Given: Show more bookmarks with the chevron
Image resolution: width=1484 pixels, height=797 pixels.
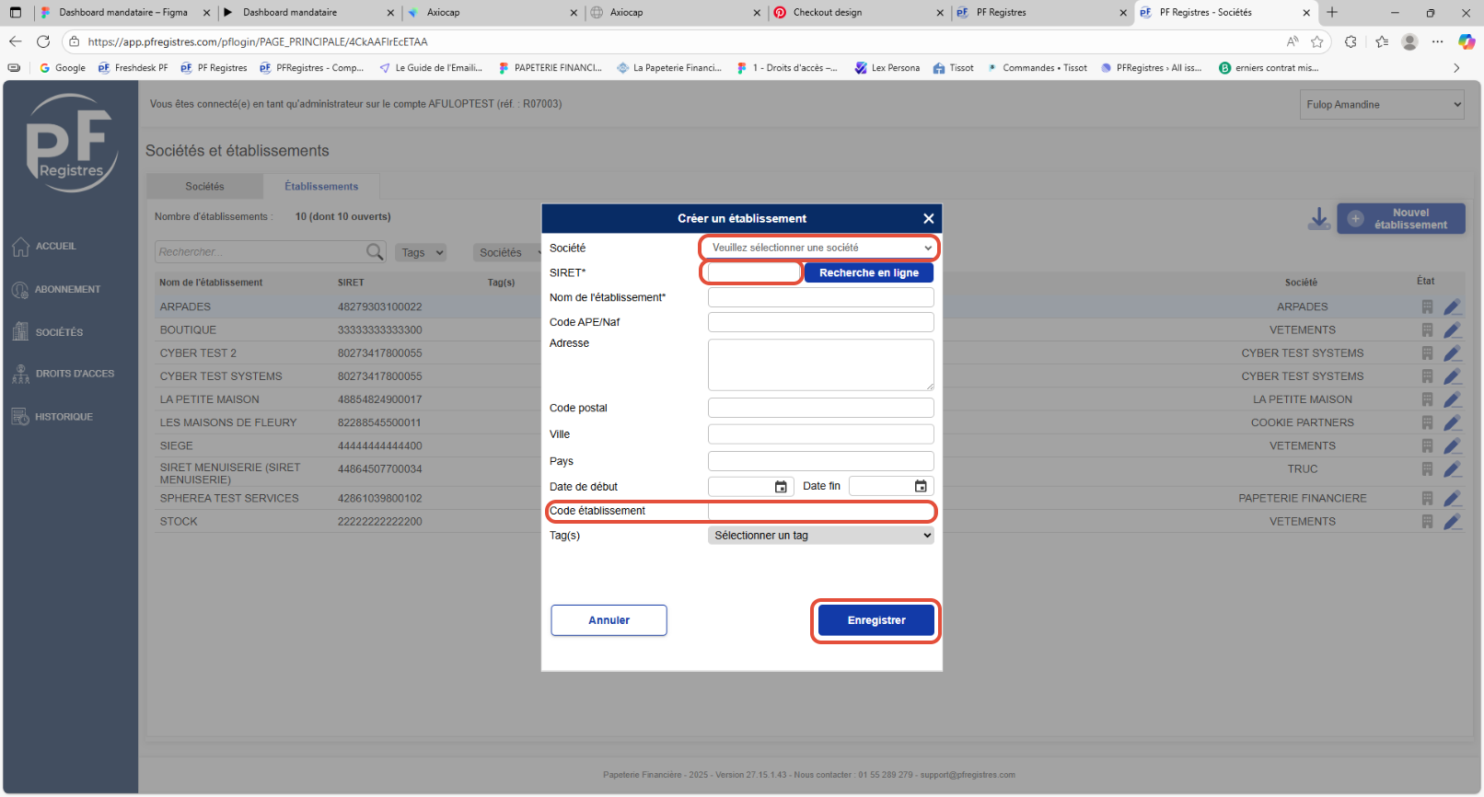Looking at the screenshot, I should tap(1456, 67).
